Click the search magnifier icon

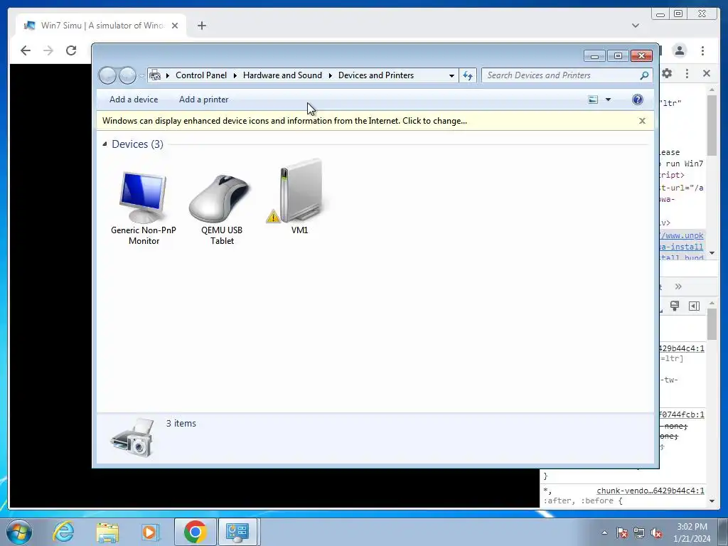pos(644,75)
